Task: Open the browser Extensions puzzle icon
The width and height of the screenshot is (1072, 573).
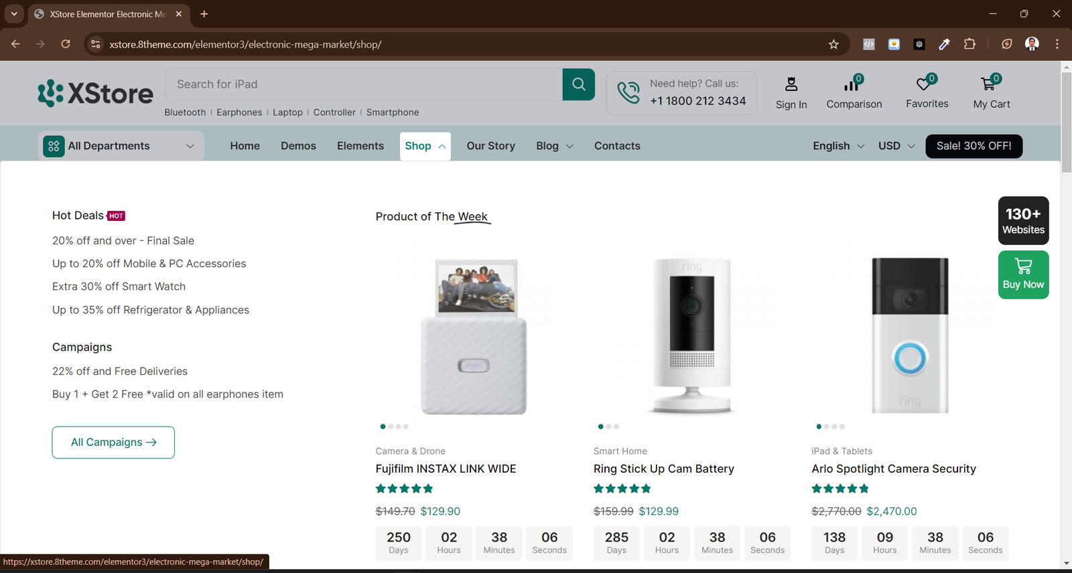Action: (969, 44)
